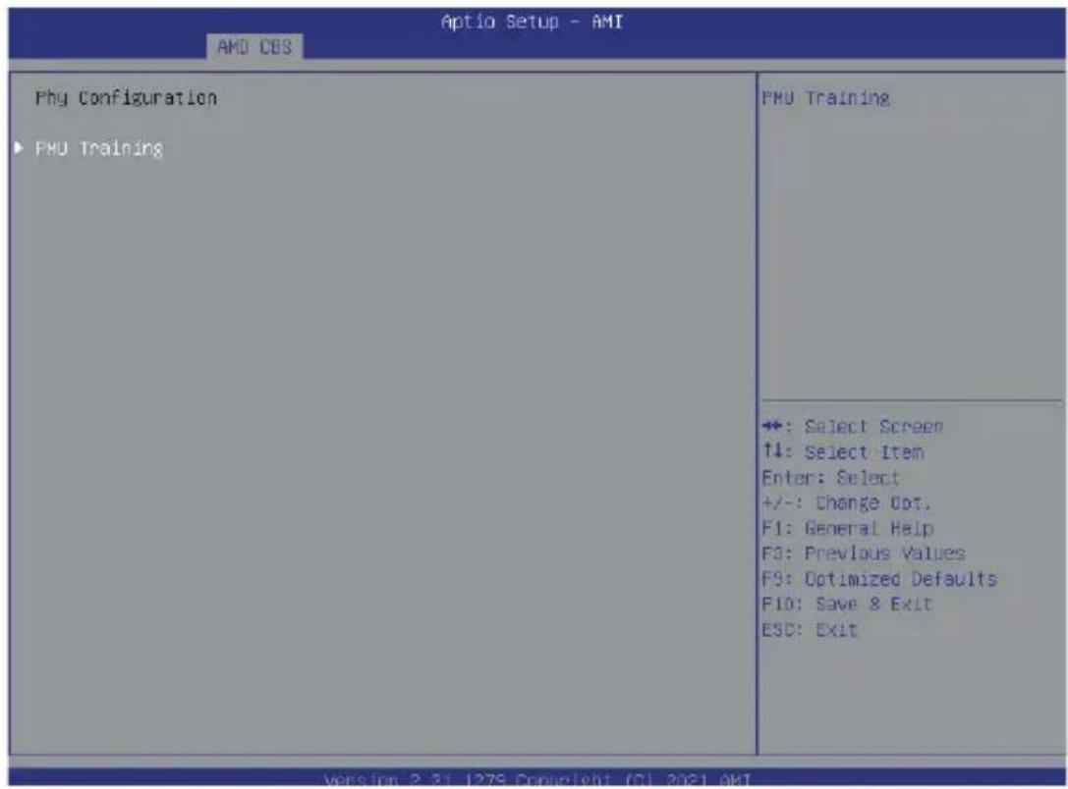Click PMU Training help text in right panel
This screenshot has height=789, width=1068.
pos(825,98)
